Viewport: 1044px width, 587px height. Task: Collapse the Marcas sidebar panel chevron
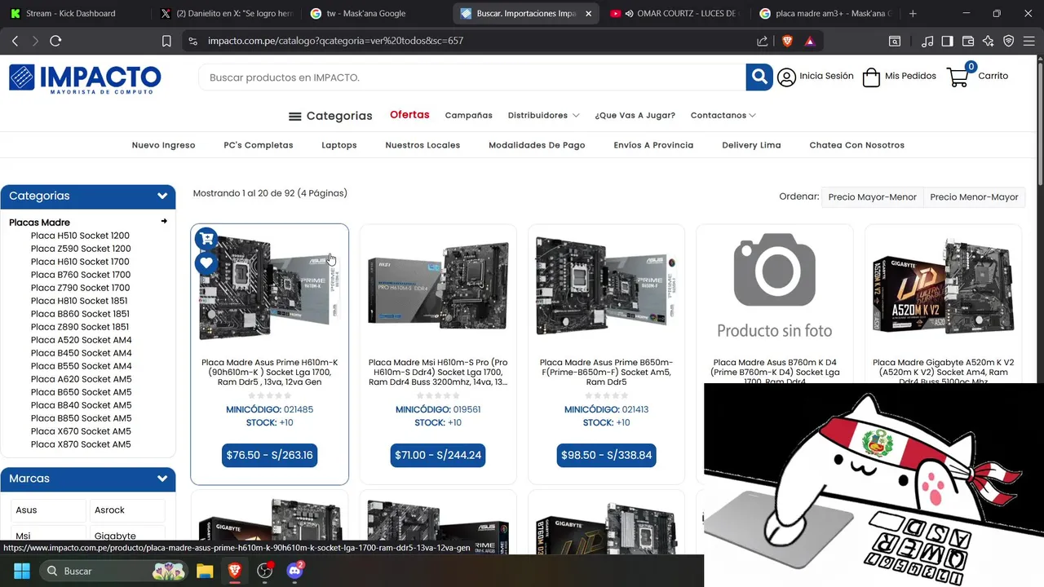[x=162, y=479]
